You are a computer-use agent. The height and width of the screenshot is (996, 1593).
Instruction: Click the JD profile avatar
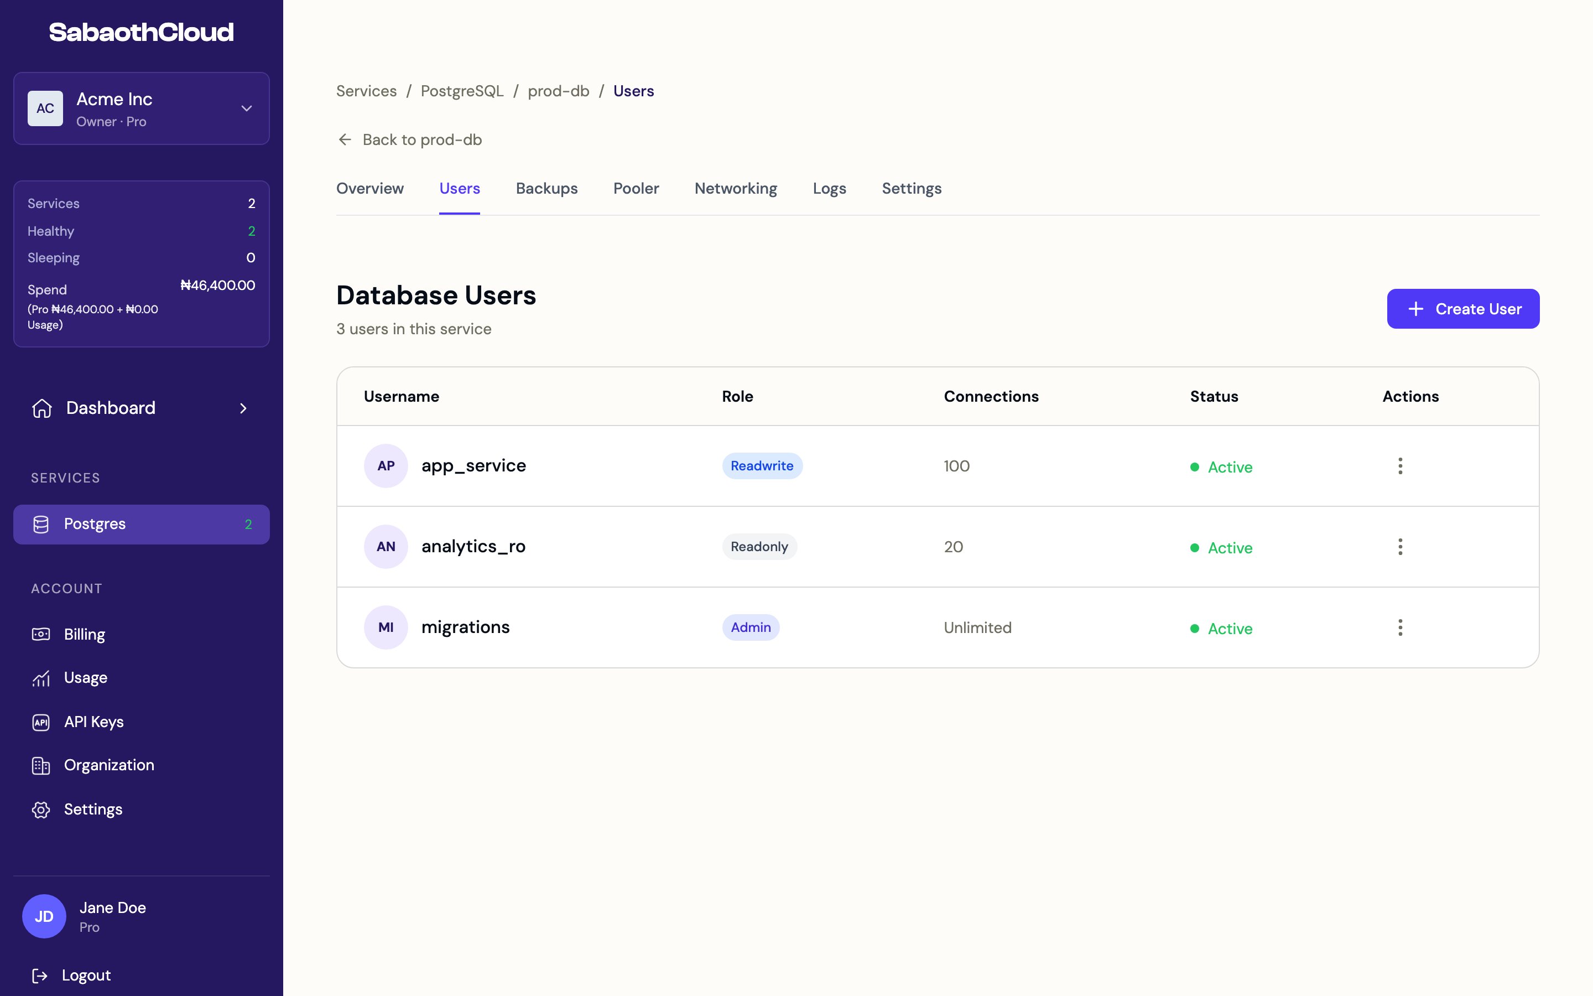coord(44,916)
